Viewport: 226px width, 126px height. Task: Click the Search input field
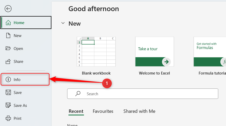(x=143, y=94)
